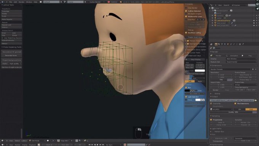Image resolution: width=259 pixels, height=146 pixels.
Task: Click the pin icon in properties context
Action: pos(211,48)
